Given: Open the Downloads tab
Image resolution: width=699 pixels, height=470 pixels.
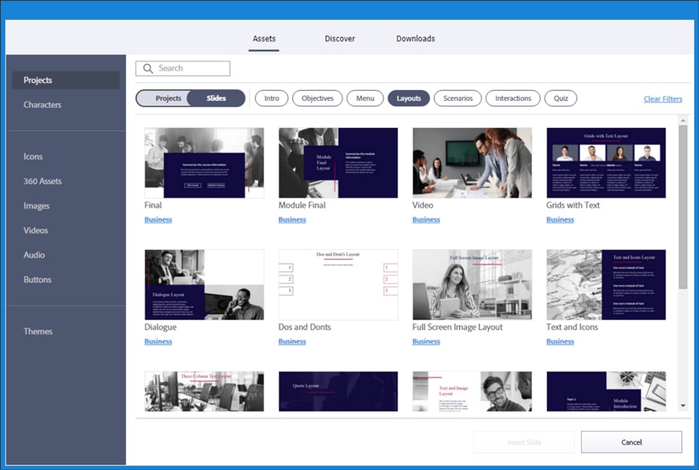Looking at the screenshot, I should pyautogui.click(x=416, y=39).
